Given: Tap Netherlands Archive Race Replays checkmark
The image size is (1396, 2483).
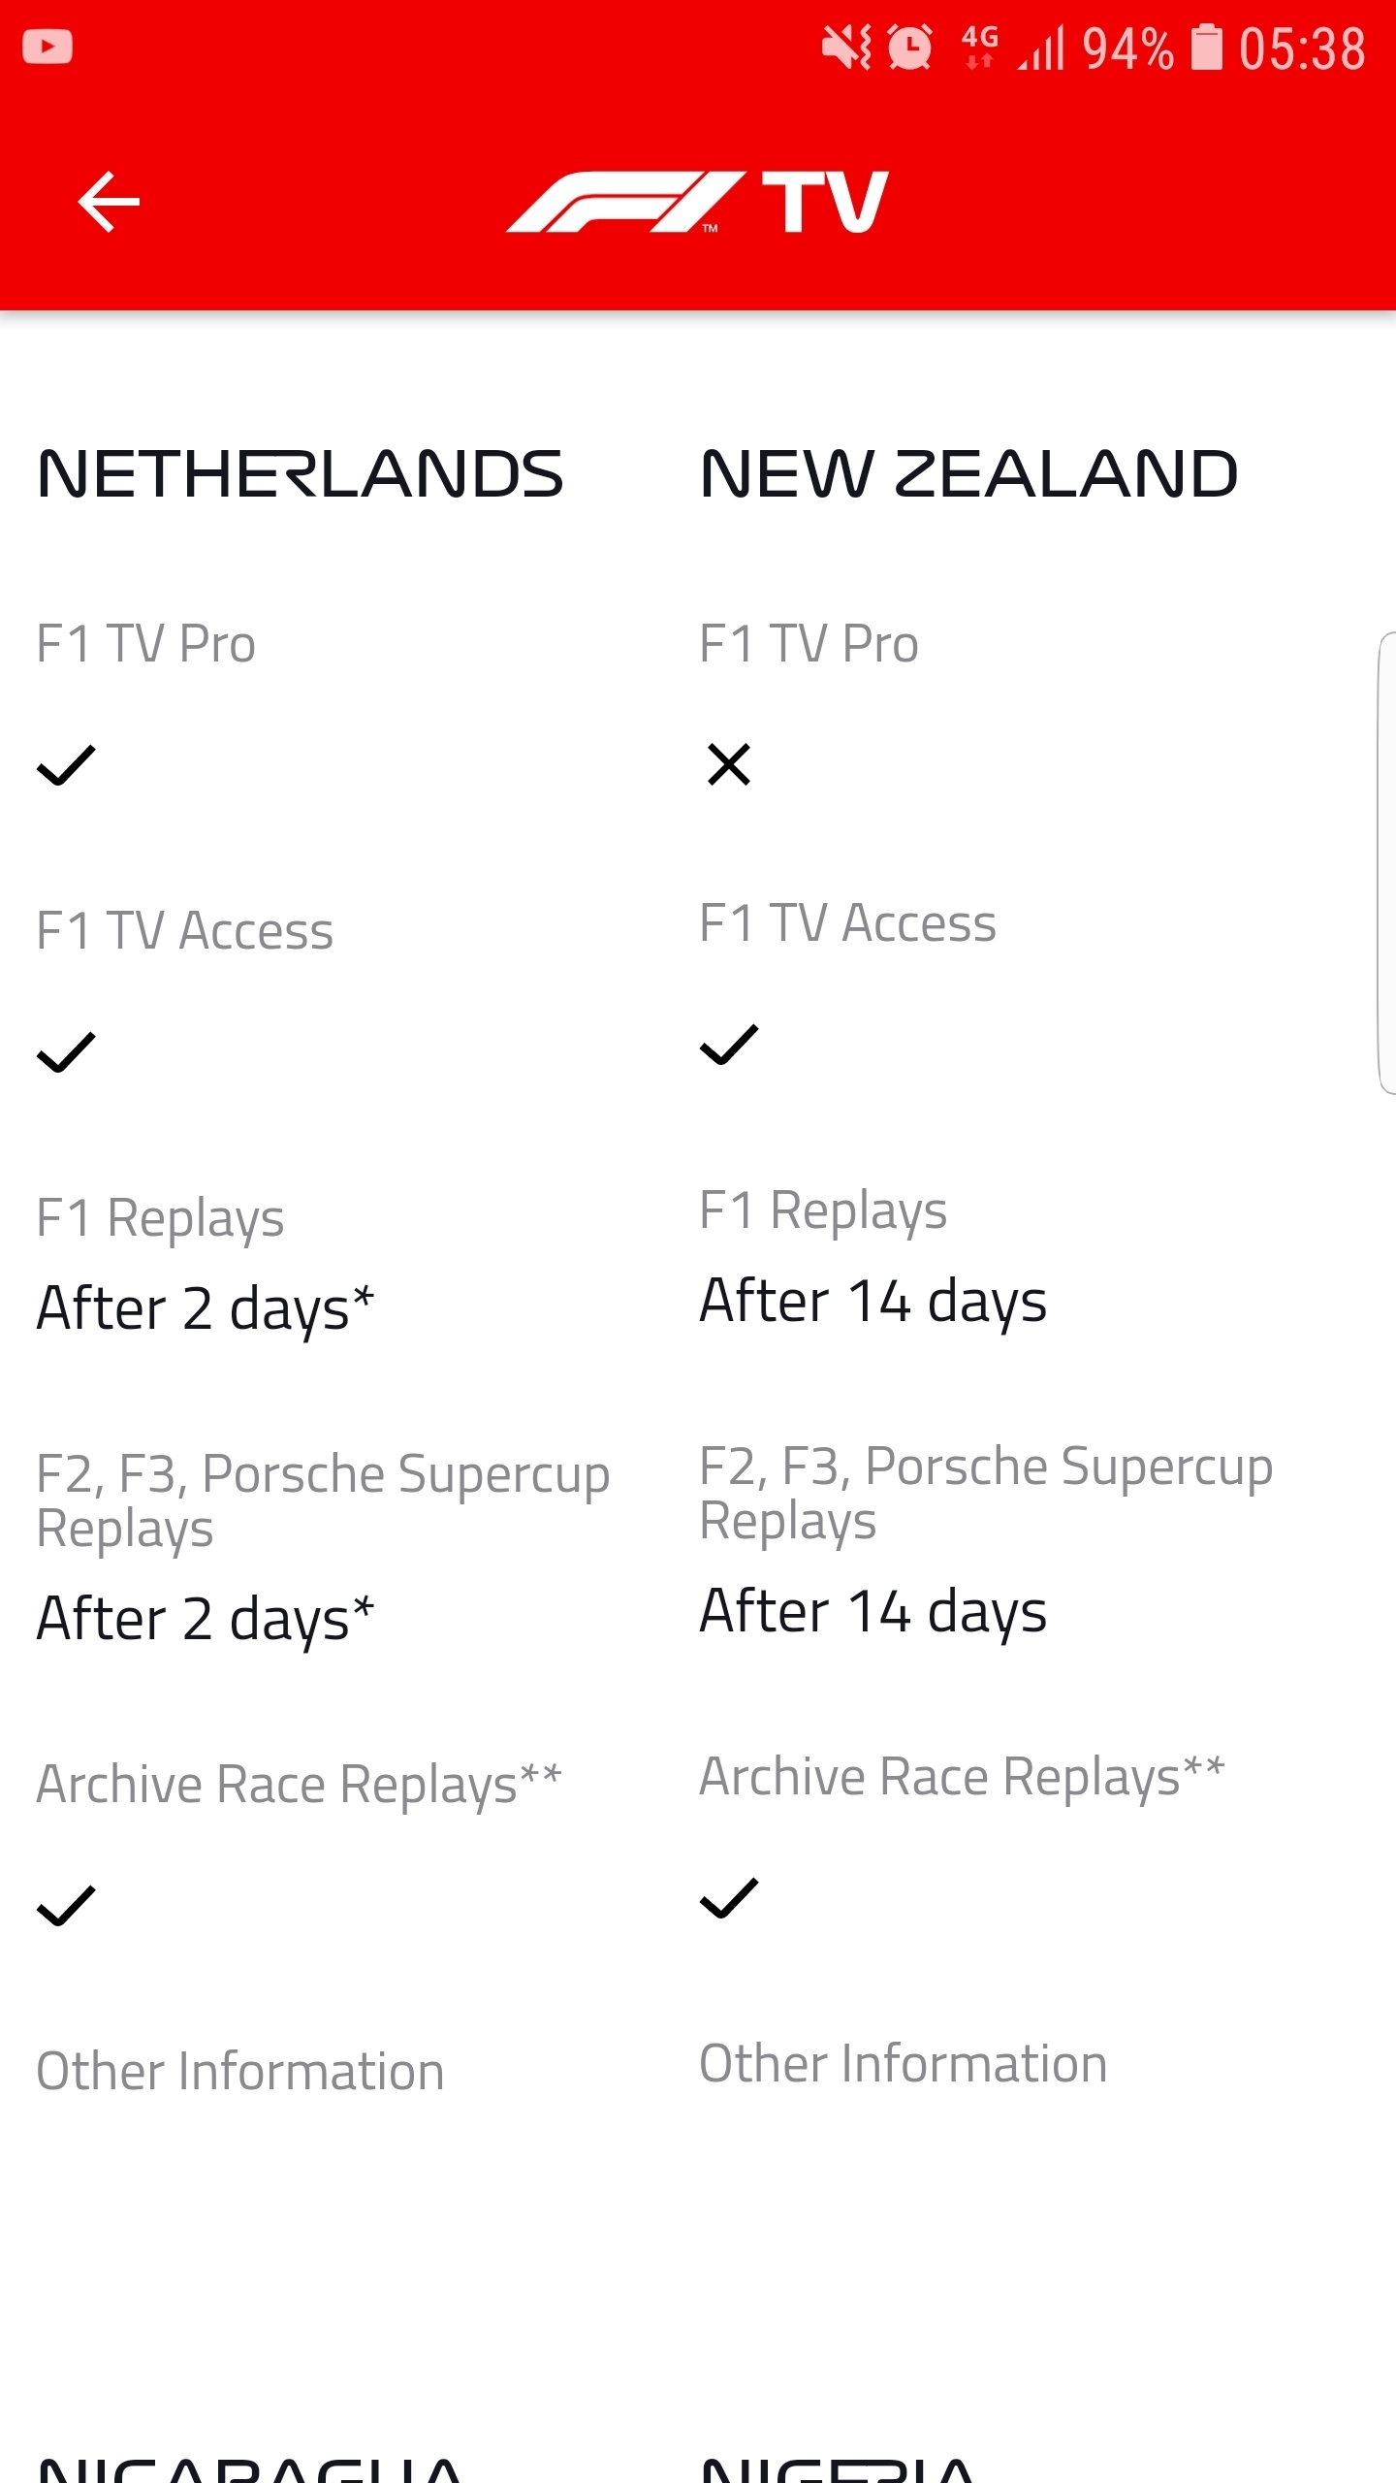Looking at the screenshot, I should [x=66, y=1905].
